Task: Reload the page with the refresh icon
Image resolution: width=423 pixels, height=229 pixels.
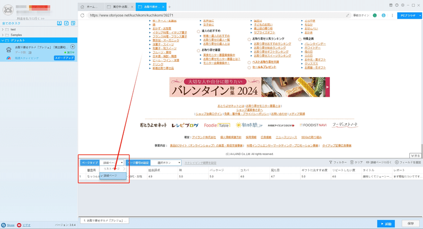Action: (82, 15)
